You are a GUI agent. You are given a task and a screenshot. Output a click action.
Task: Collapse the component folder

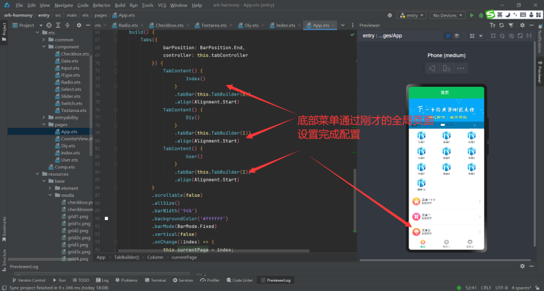pyautogui.click(x=44, y=47)
